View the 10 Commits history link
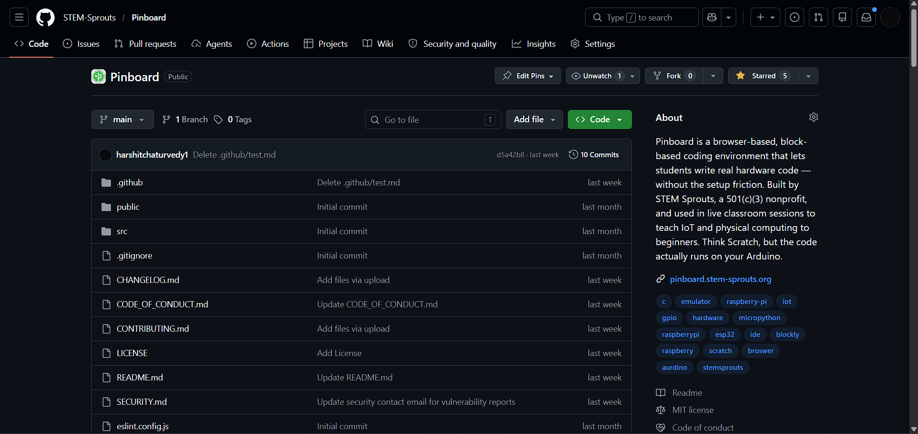Image resolution: width=918 pixels, height=434 pixels. click(594, 154)
